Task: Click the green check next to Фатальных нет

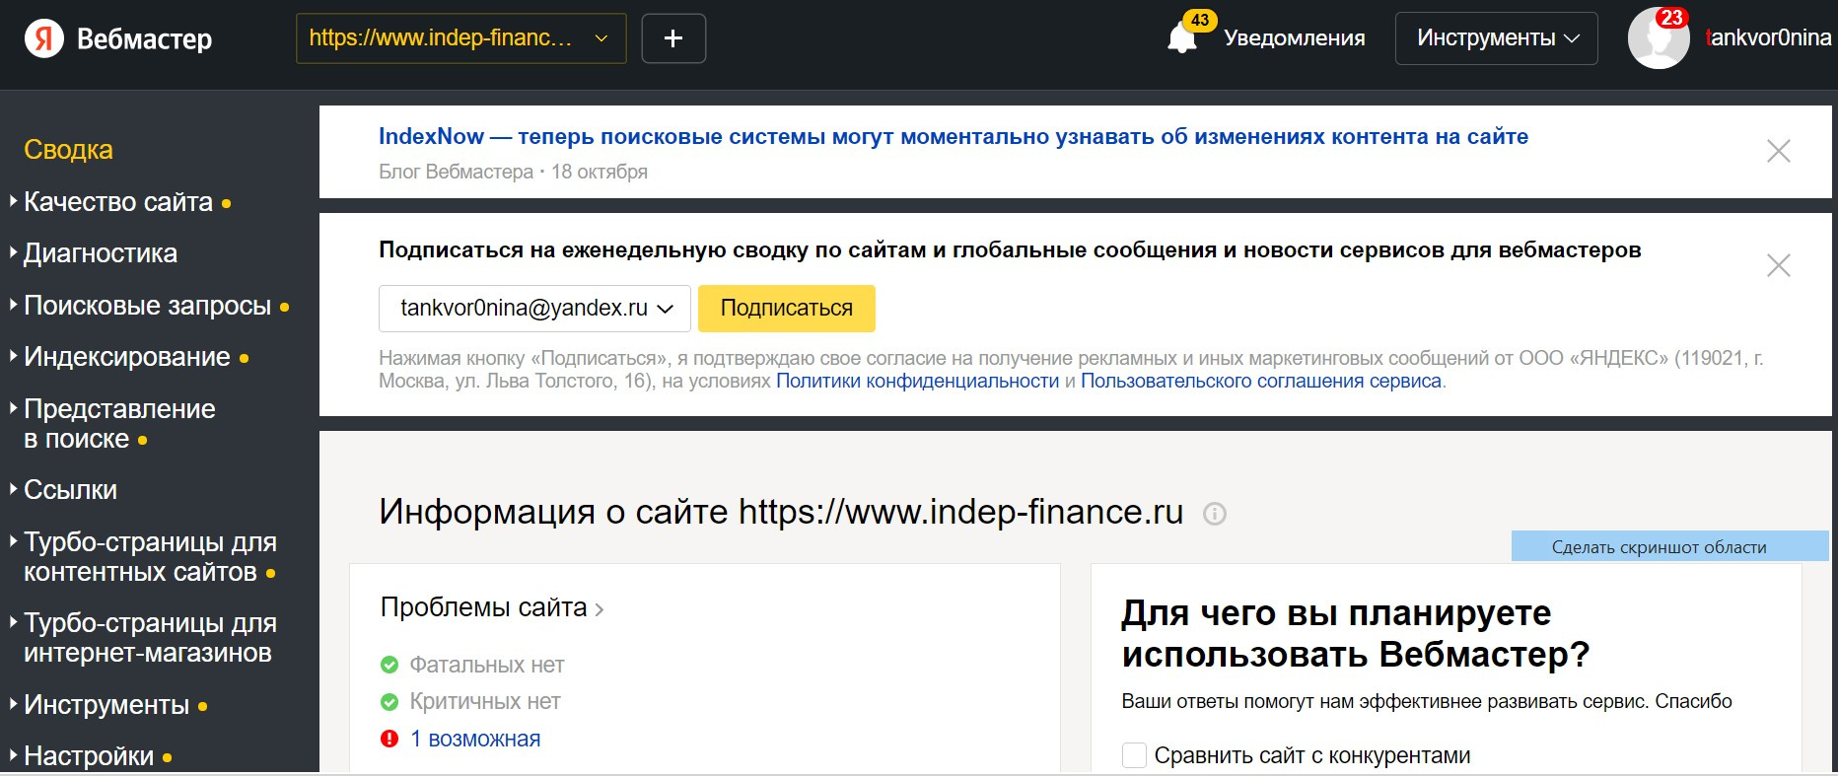Action: (x=389, y=666)
